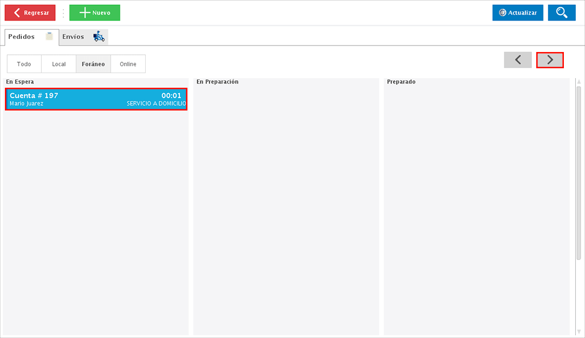Open search with the magnifying glass icon
This screenshot has height=338, width=585.
561,13
